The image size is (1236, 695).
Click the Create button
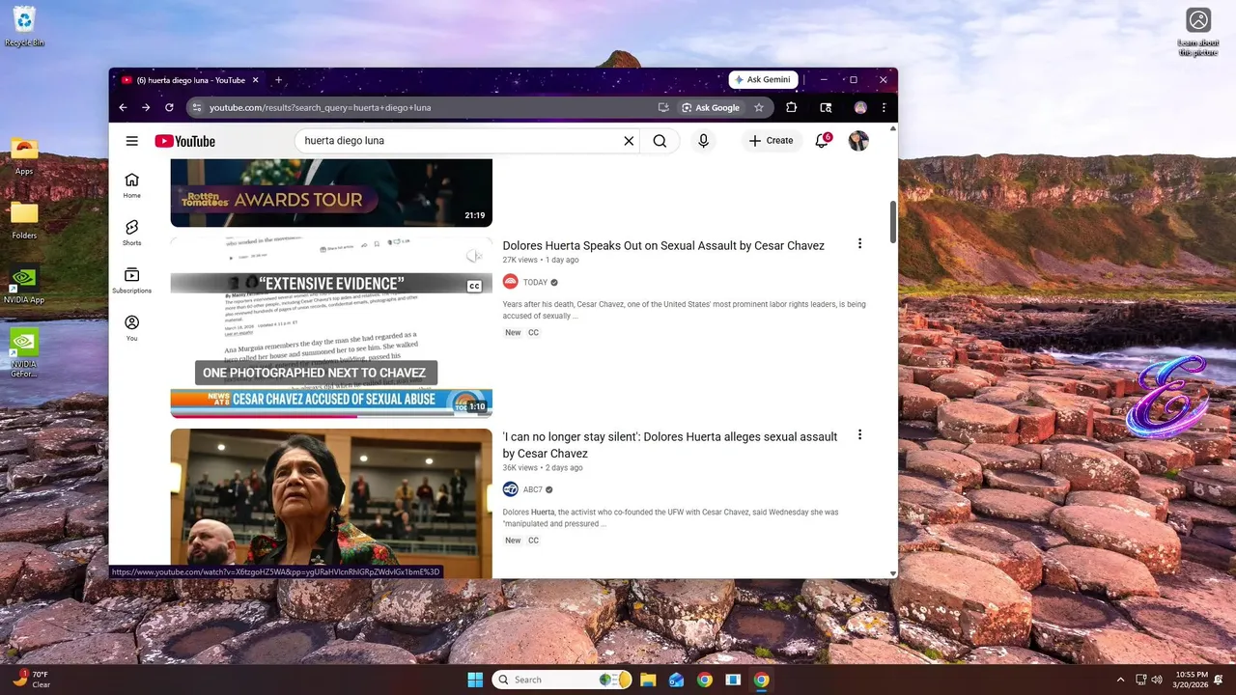coord(771,141)
